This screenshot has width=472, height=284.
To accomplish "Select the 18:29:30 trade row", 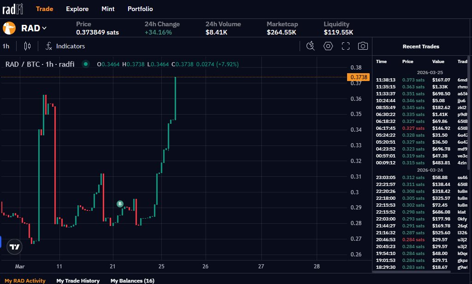I will pos(421,267).
